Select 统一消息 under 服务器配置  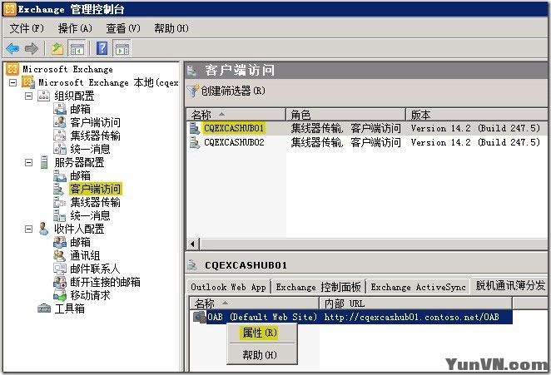[x=91, y=215]
